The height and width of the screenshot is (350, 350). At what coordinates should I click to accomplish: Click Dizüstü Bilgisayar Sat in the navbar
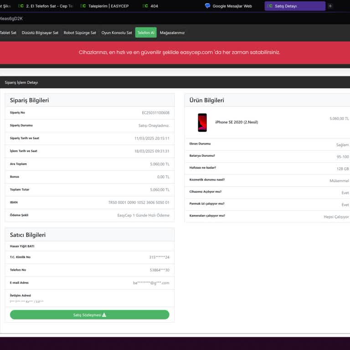point(40,33)
